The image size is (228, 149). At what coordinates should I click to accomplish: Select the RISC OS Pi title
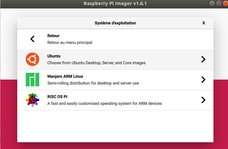pyautogui.click(x=57, y=97)
